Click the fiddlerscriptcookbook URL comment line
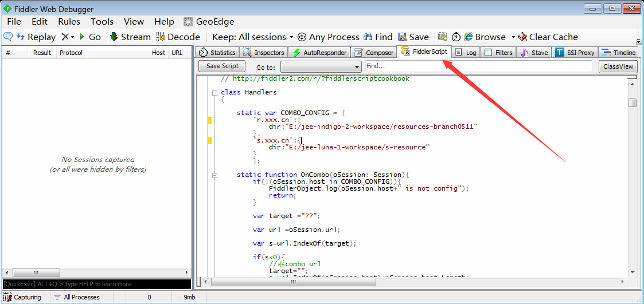The width and height of the screenshot is (644, 304). pyautogui.click(x=315, y=78)
